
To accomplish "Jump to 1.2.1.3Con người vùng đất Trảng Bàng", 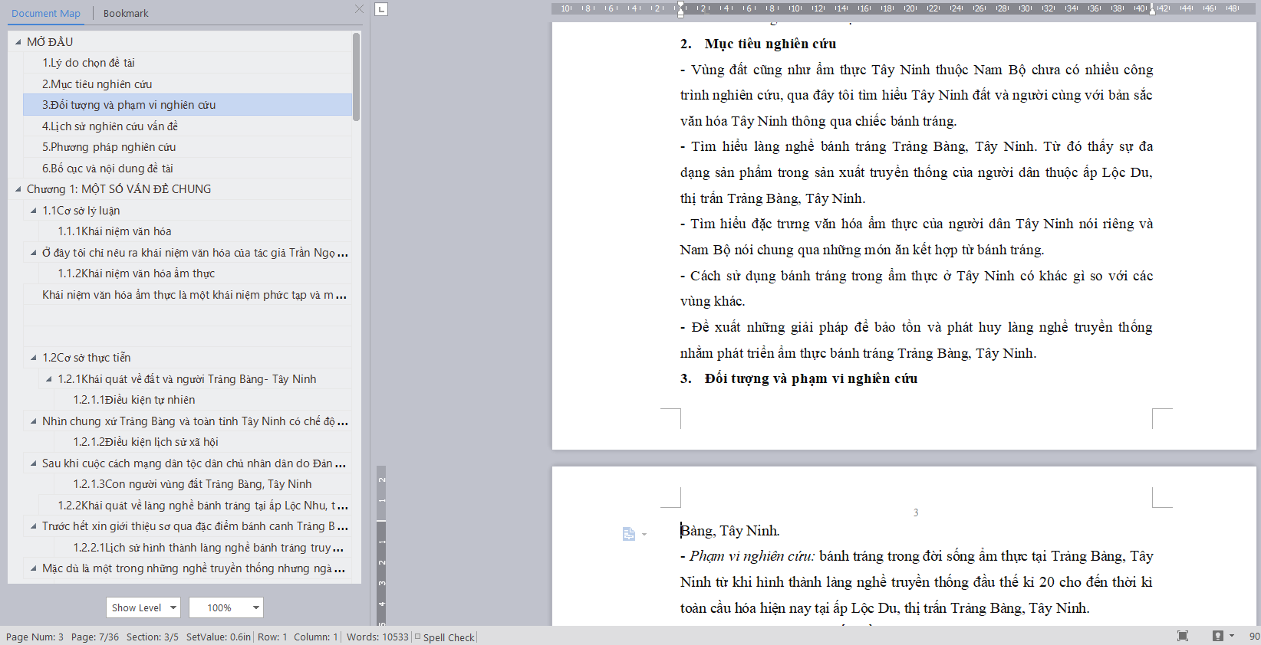I will (x=202, y=484).
